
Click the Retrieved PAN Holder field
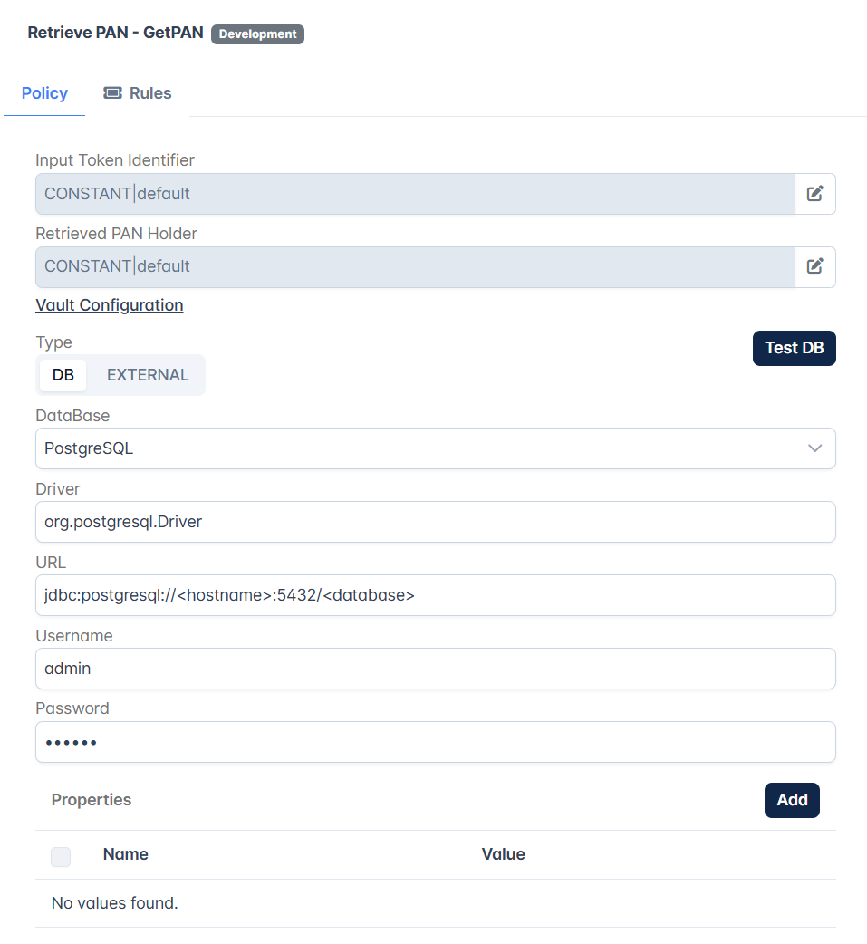coord(415,266)
